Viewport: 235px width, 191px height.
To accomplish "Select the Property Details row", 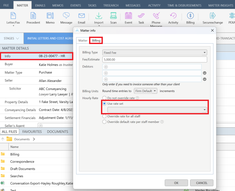I will tap(37, 102).
